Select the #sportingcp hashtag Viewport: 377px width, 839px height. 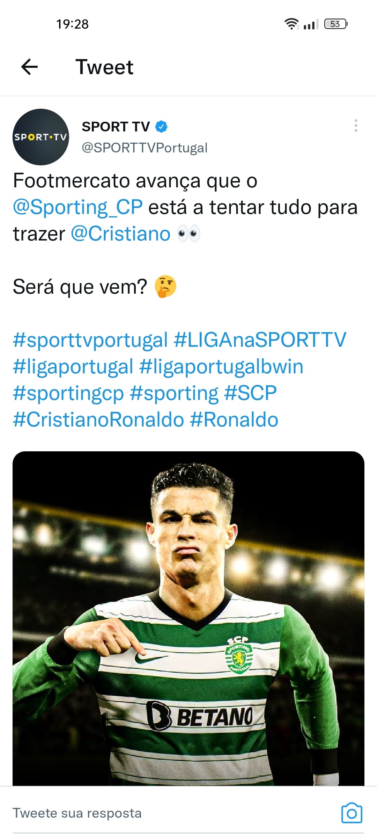coord(68,393)
